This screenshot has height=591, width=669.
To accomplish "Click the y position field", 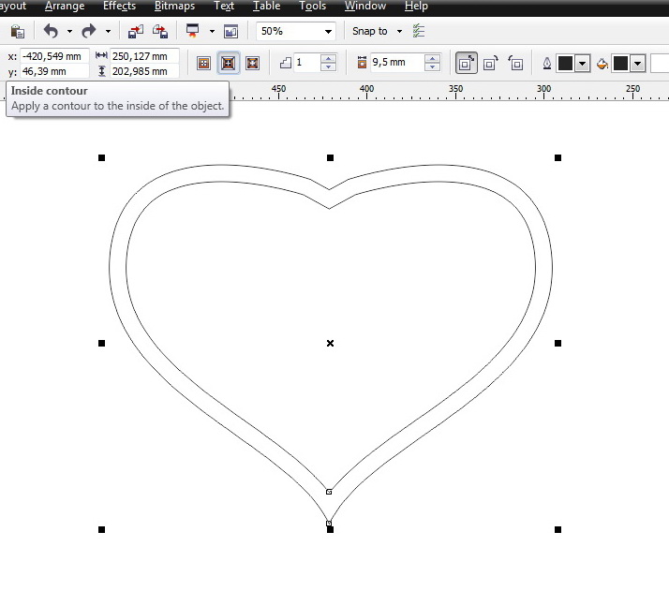I will [x=54, y=71].
